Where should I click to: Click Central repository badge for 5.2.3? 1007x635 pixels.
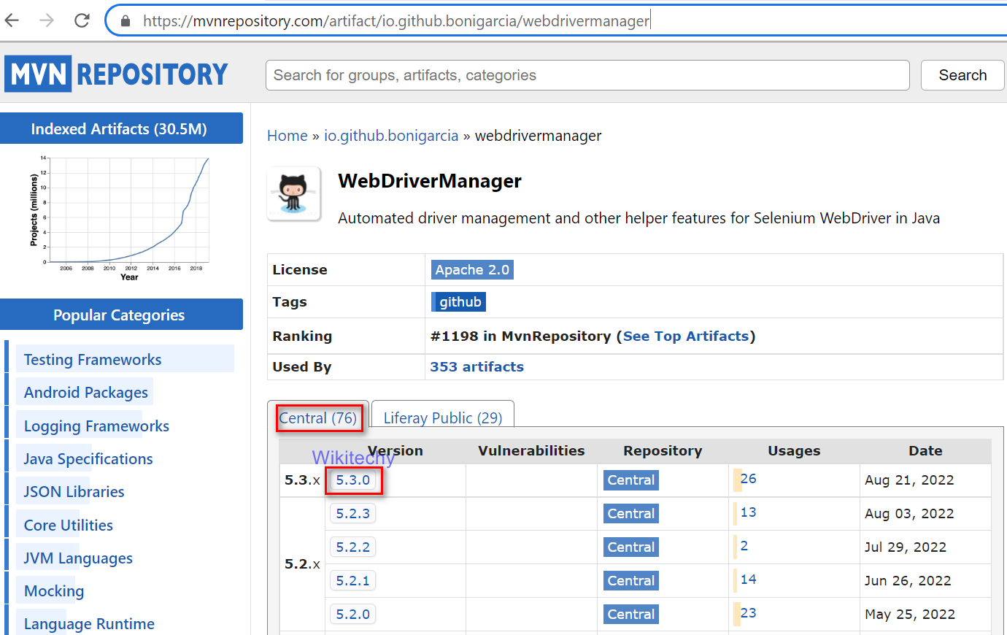631,514
